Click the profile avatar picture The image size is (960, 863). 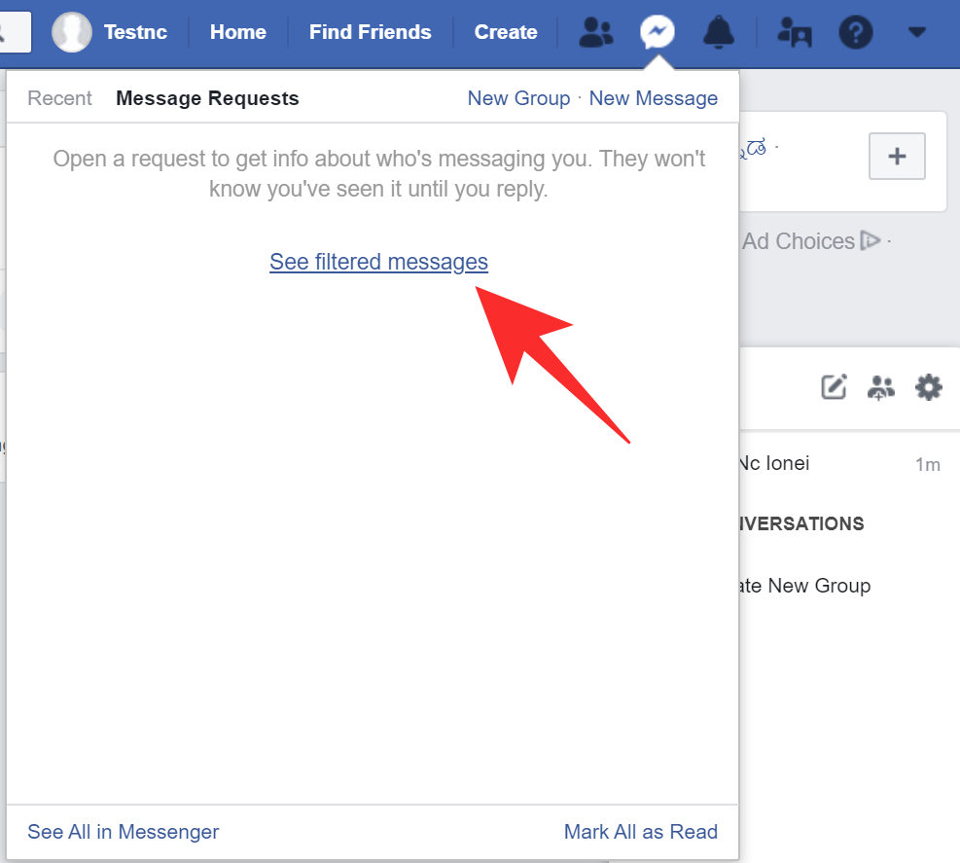[x=72, y=32]
